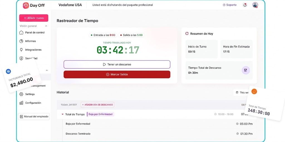Open the notifications bell
285x142 pixels.
point(245,5)
